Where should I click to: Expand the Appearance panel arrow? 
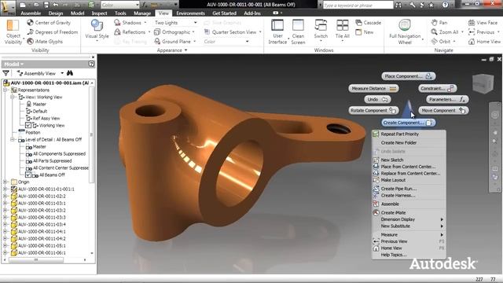click(x=185, y=50)
